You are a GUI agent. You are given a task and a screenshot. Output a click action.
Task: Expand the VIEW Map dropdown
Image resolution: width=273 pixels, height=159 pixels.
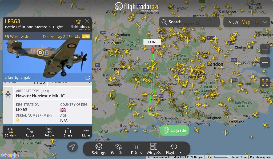[x=247, y=22]
